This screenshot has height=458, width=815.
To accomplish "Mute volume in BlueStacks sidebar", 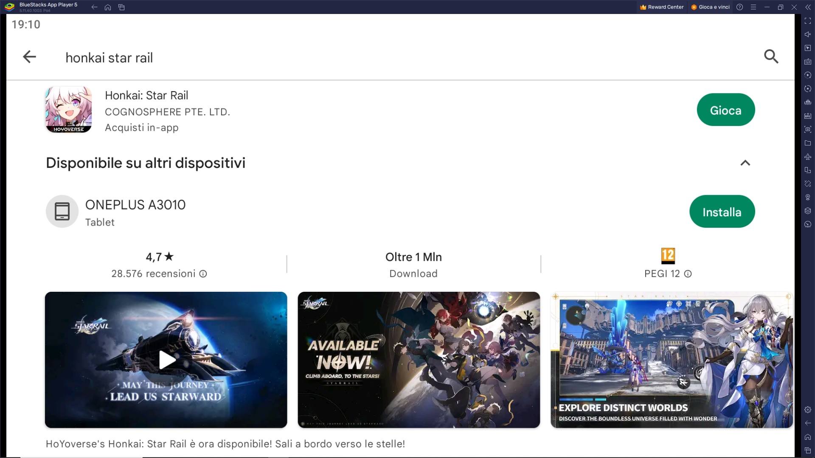I will coord(808,34).
